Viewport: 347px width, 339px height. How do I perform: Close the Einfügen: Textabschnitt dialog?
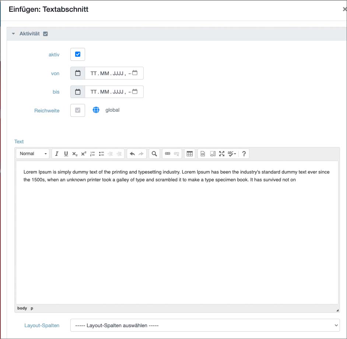pyautogui.click(x=344, y=9)
